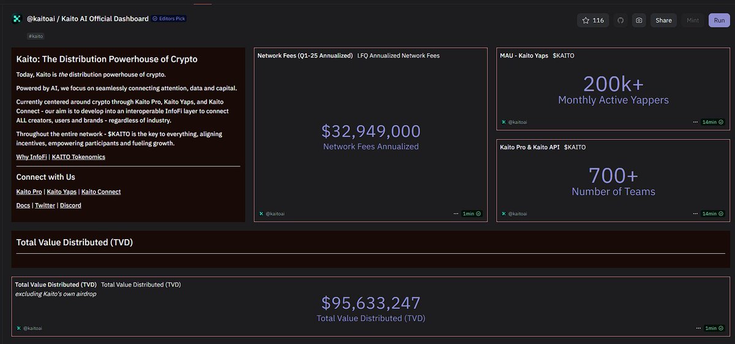Select the 700+ teams value
This screenshot has height=344, width=735.
[x=614, y=176]
